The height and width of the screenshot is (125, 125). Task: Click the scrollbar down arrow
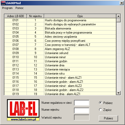click(x=119, y=93)
